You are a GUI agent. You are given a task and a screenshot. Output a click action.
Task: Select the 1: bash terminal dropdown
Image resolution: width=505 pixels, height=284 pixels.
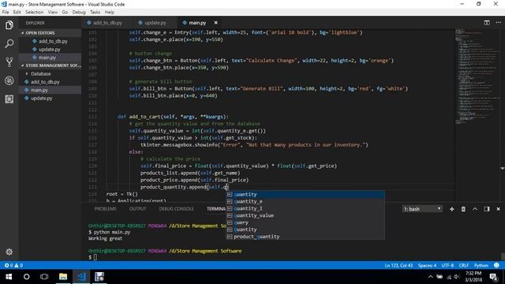[x=422, y=209]
